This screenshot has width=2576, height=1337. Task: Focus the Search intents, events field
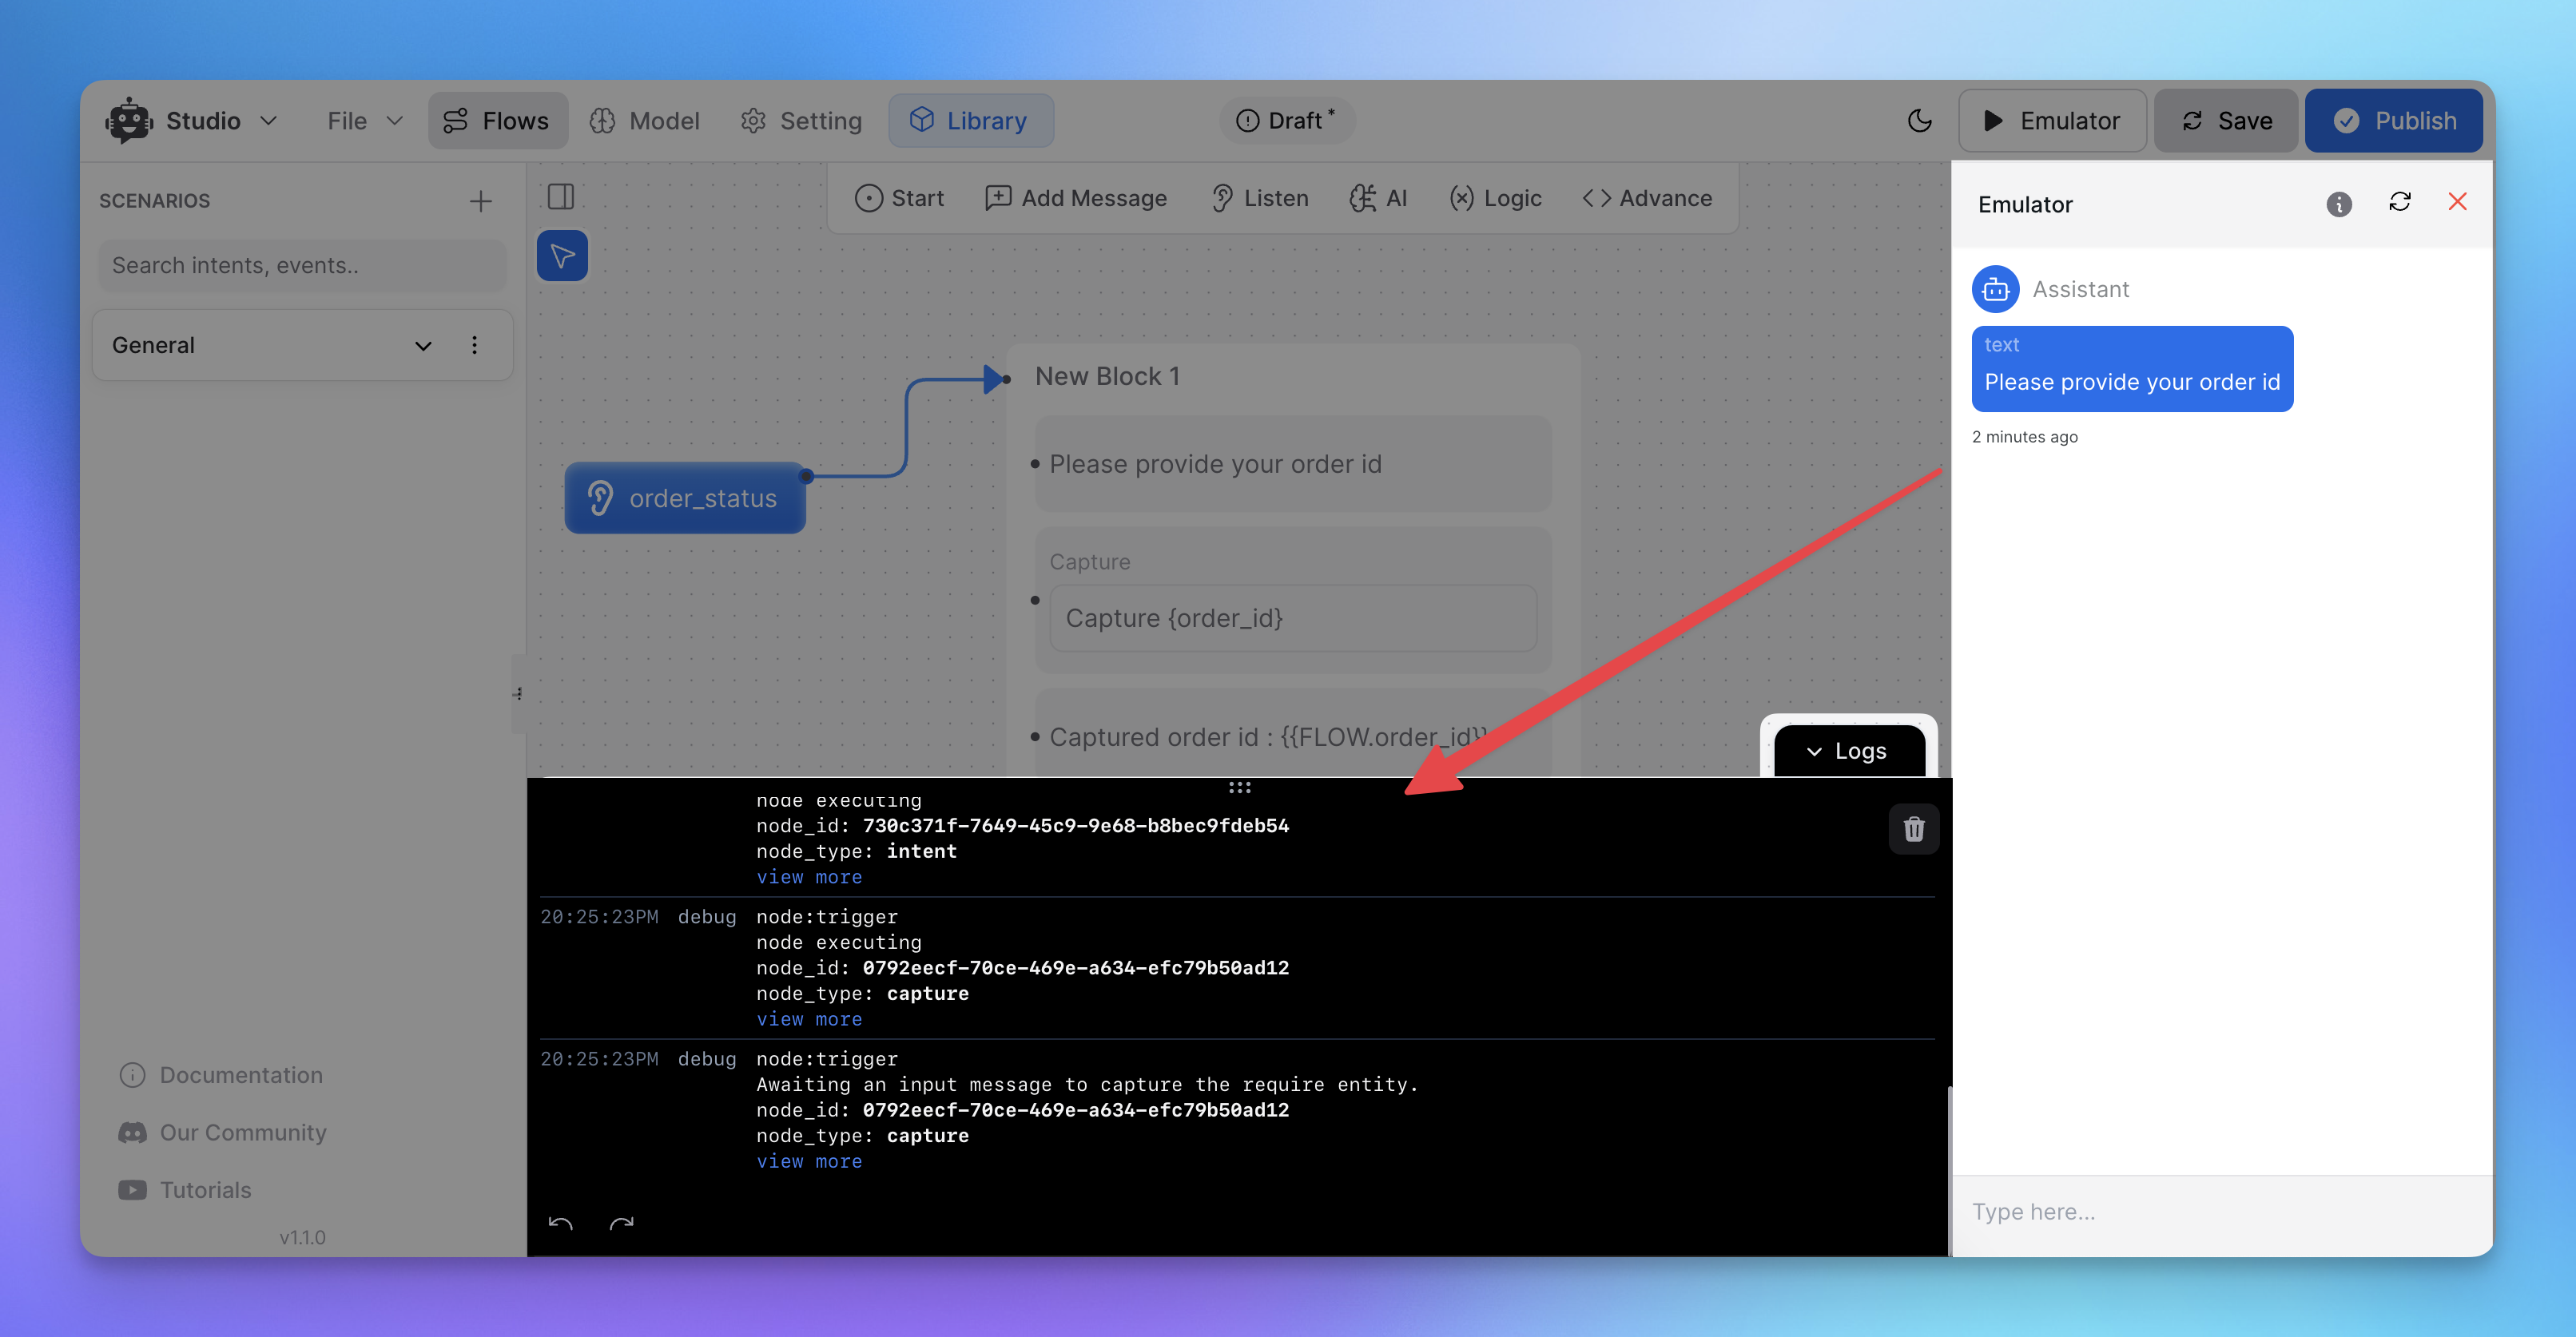(302, 266)
